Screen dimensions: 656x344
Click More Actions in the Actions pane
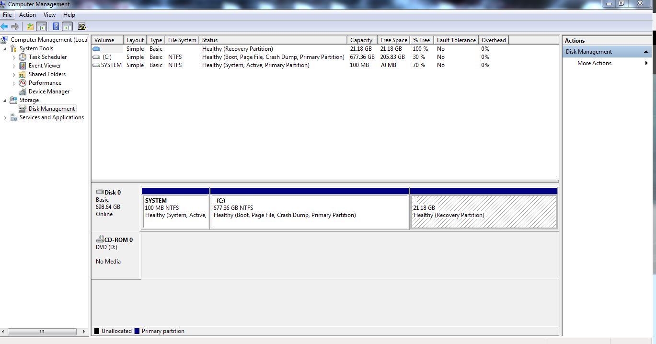point(594,63)
